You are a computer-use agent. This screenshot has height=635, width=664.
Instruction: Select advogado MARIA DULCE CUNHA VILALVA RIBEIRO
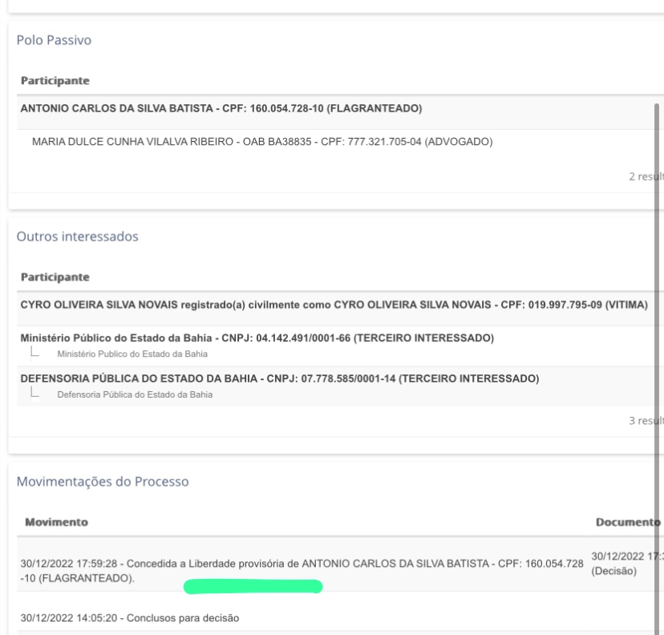click(261, 142)
